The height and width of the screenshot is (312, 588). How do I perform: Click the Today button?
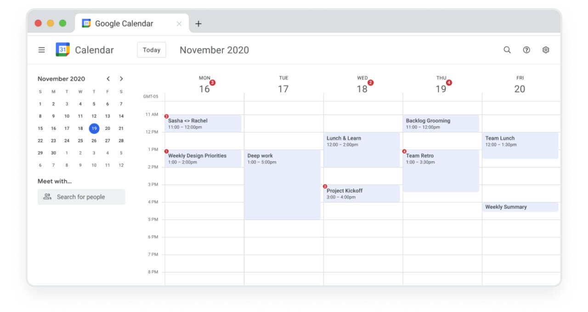tap(152, 50)
